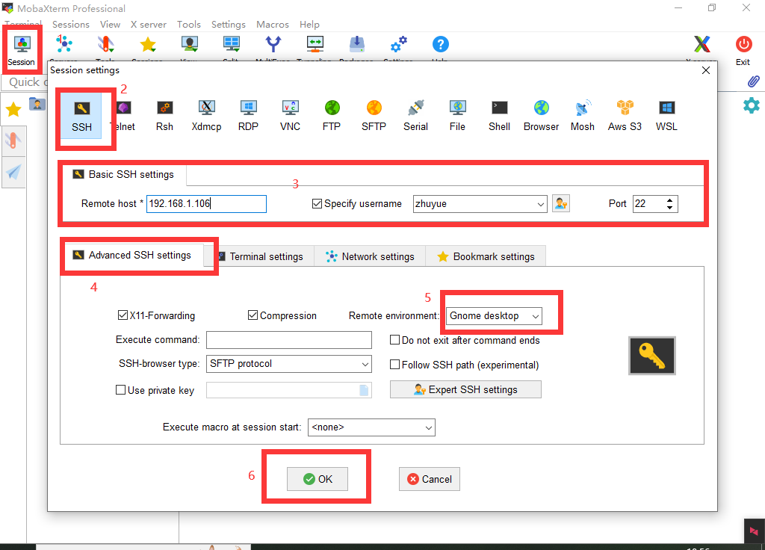Click the paperclip icon at right
Screen dimensions: 765x550
point(753,81)
